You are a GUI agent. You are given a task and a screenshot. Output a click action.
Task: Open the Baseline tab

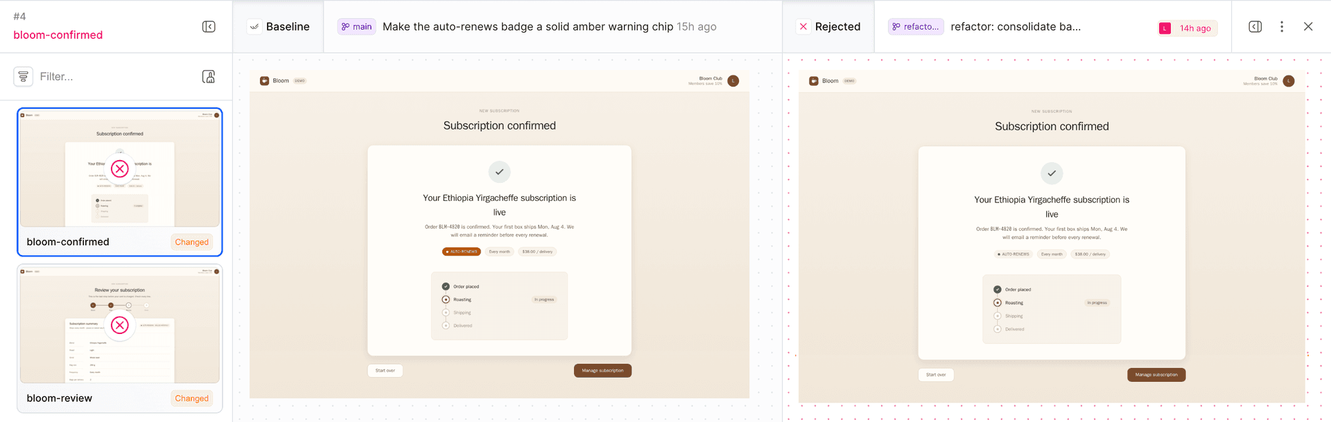click(x=278, y=26)
